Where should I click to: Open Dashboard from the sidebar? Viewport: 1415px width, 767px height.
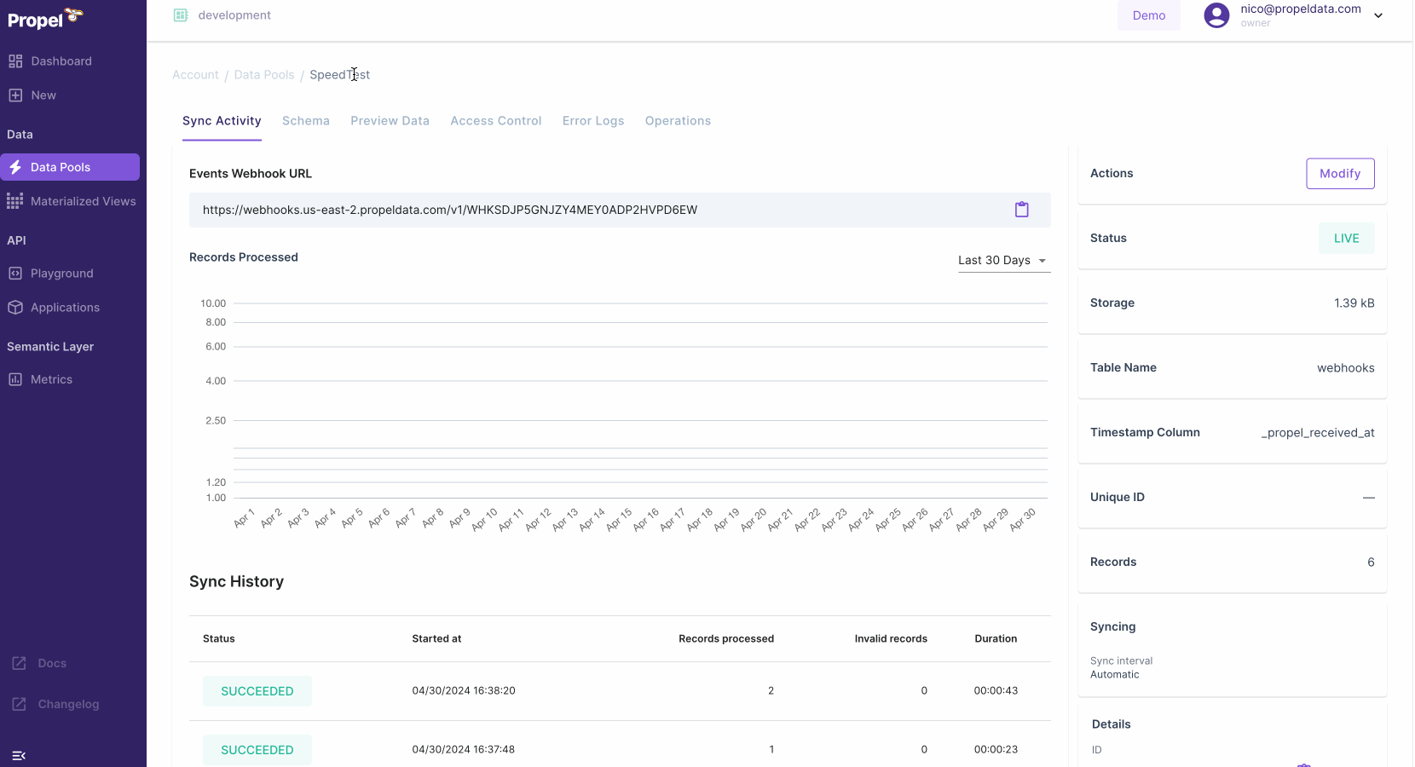pos(61,61)
